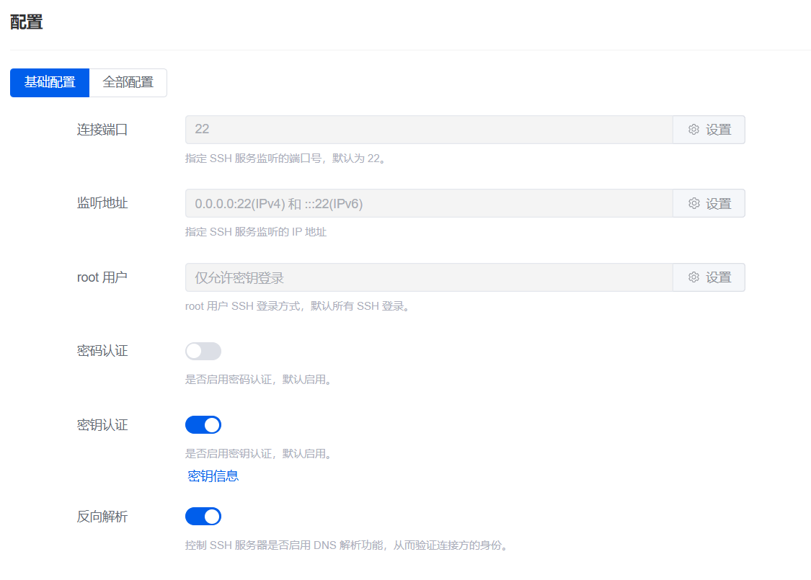
Task: Click the 连接端口 field showing 22
Action: pos(428,130)
